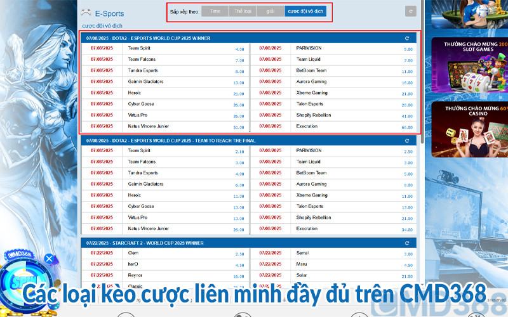Select Aurora Gaming 8.00 final odds

[x=408, y=185]
